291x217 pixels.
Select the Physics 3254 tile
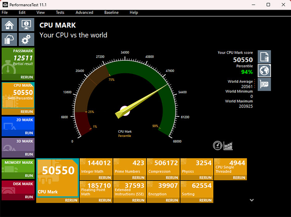(197, 167)
